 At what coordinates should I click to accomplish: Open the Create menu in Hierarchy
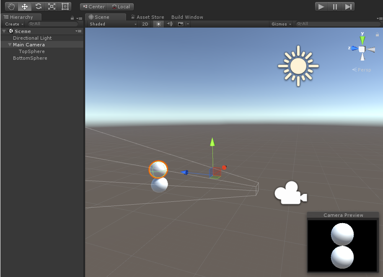click(13, 24)
